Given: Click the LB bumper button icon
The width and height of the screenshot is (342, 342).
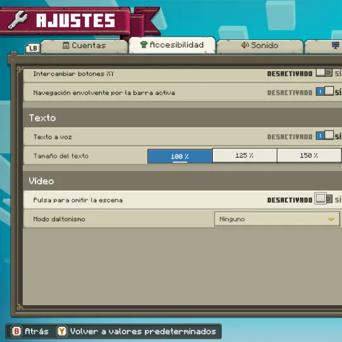Looking at the screenshot, I should click(33, 48).
